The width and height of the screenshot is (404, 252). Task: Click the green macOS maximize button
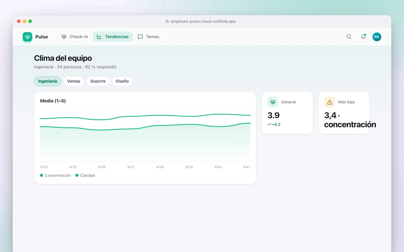tap(30, 21)
